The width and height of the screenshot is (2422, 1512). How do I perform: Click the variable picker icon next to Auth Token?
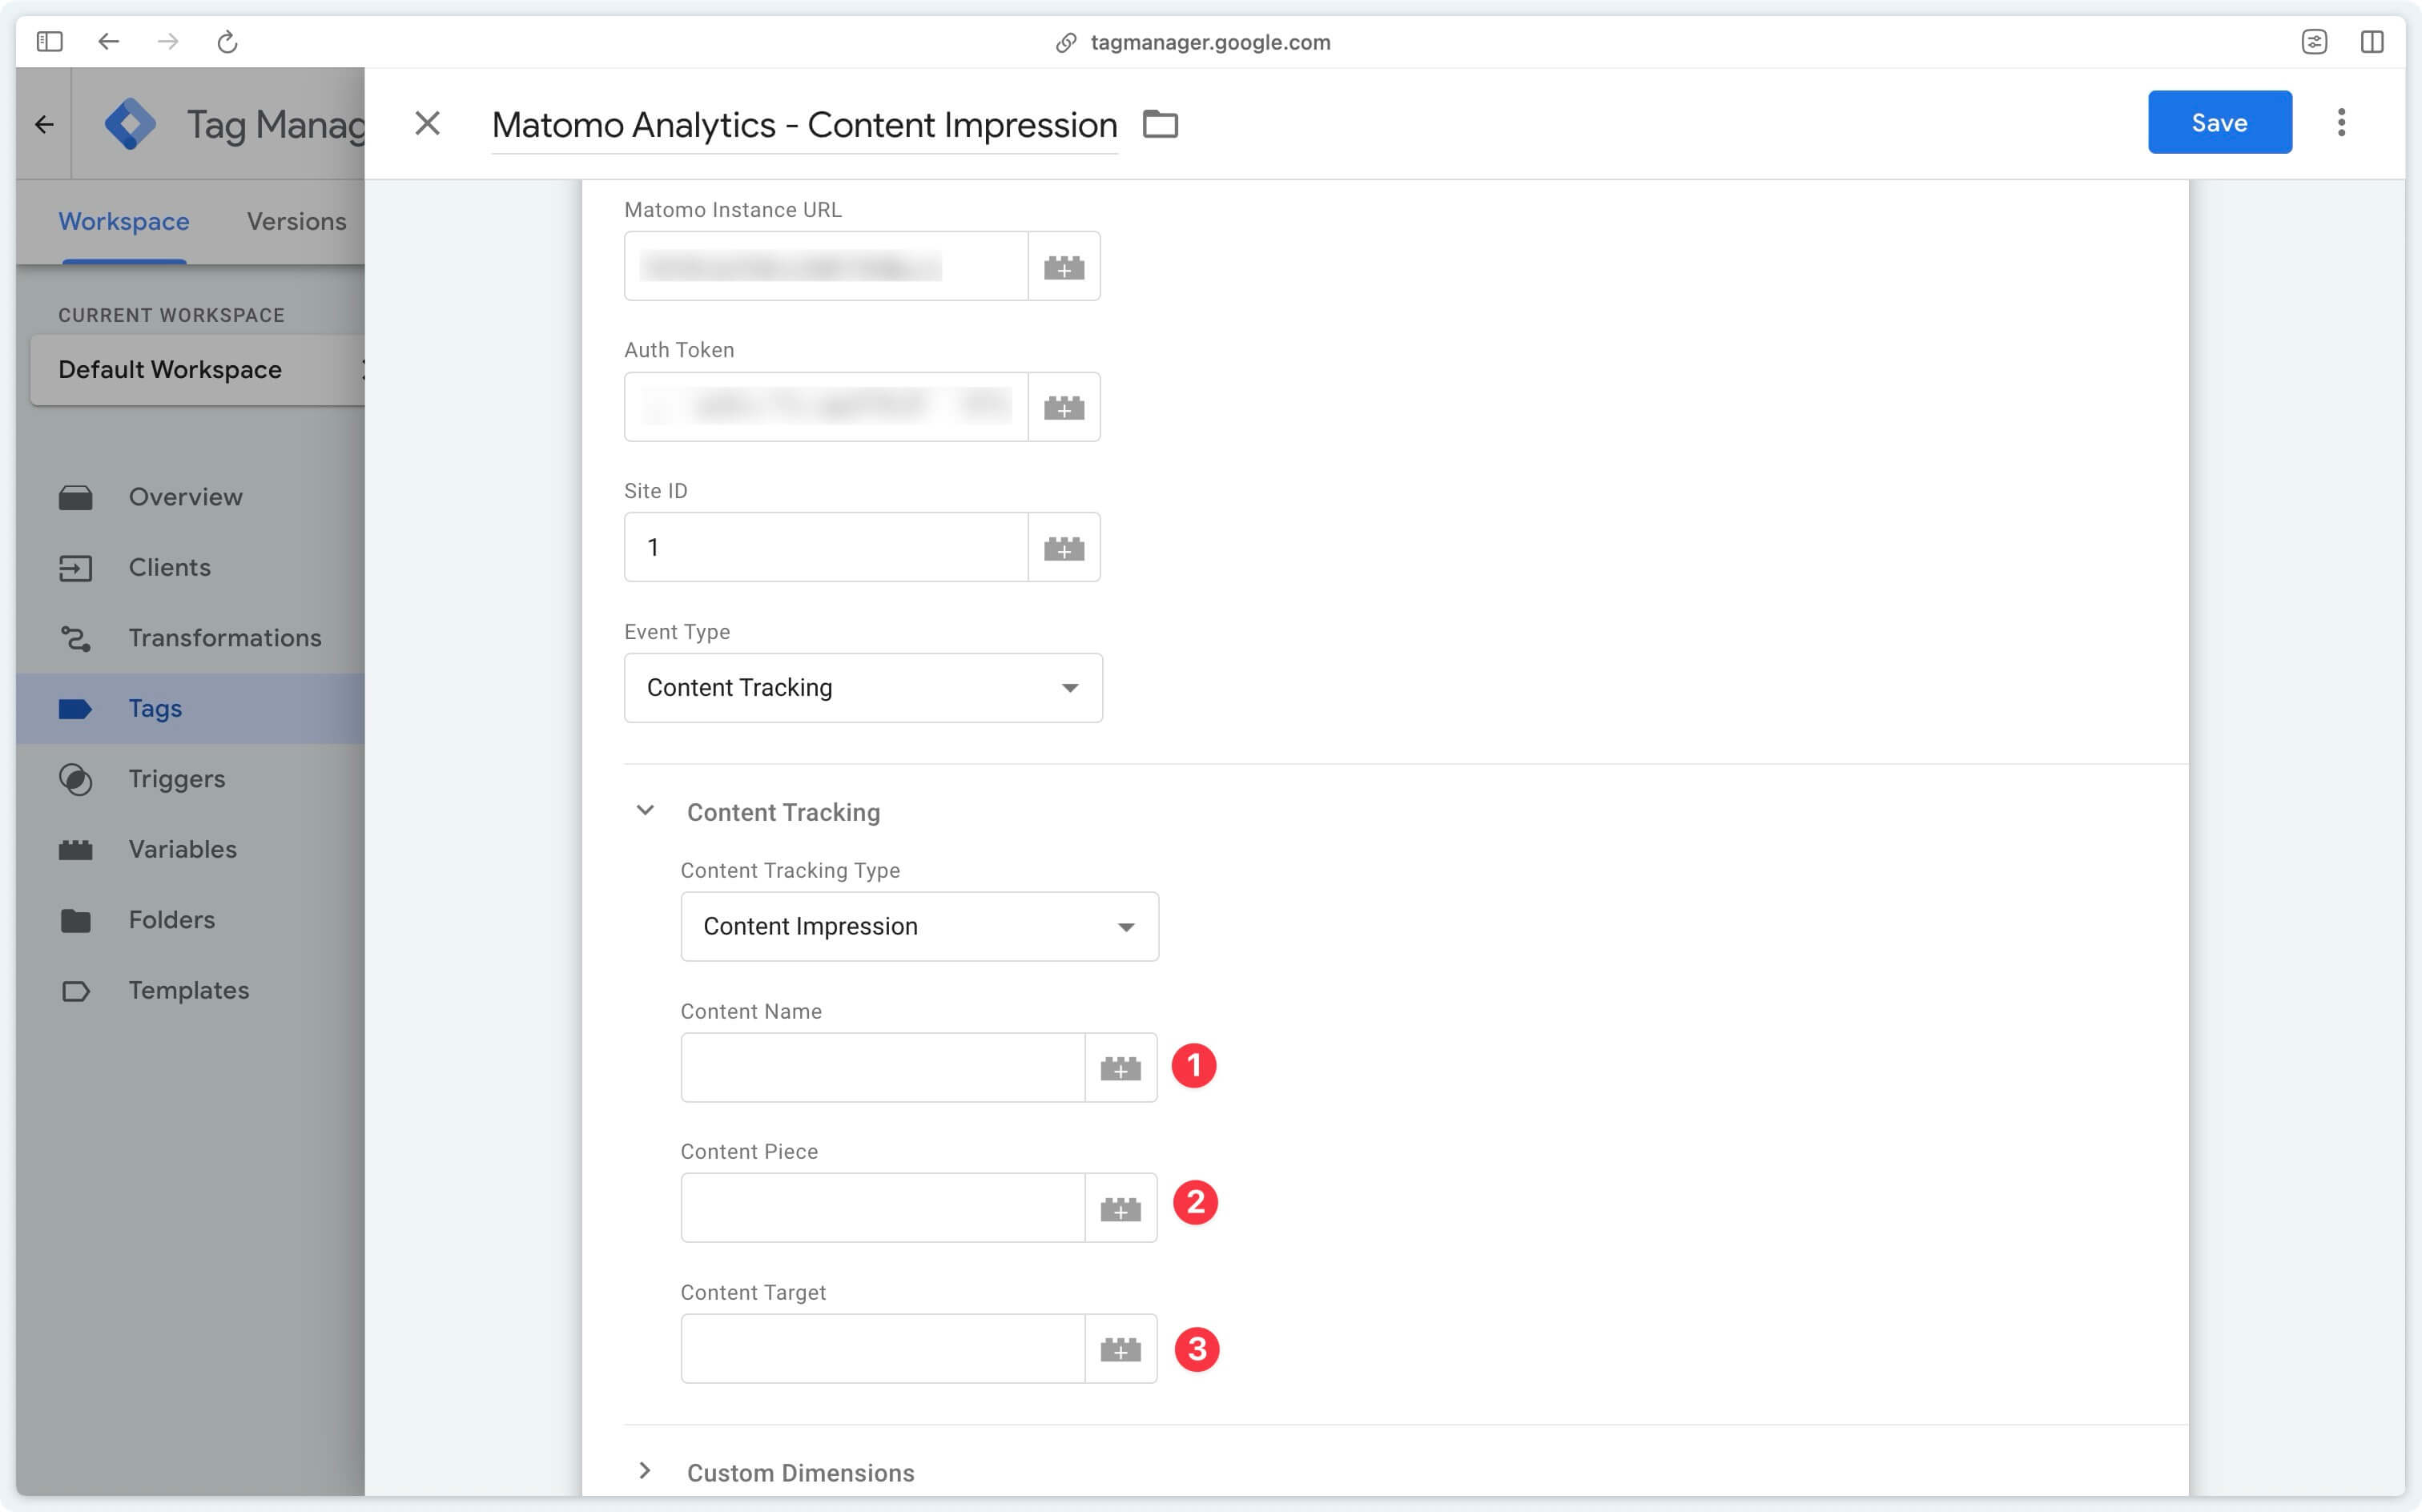click(1064, 406)
